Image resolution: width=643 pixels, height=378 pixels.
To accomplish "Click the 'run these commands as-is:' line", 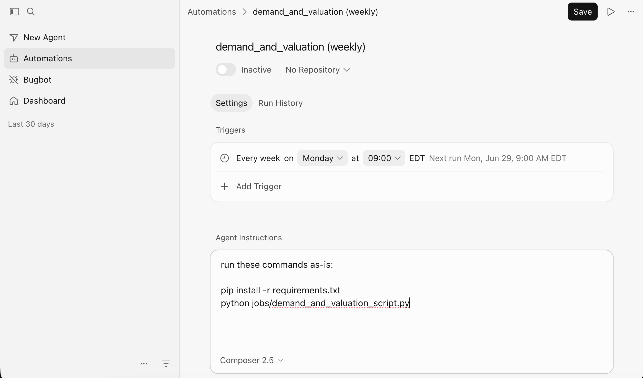I will coord(277,265).
